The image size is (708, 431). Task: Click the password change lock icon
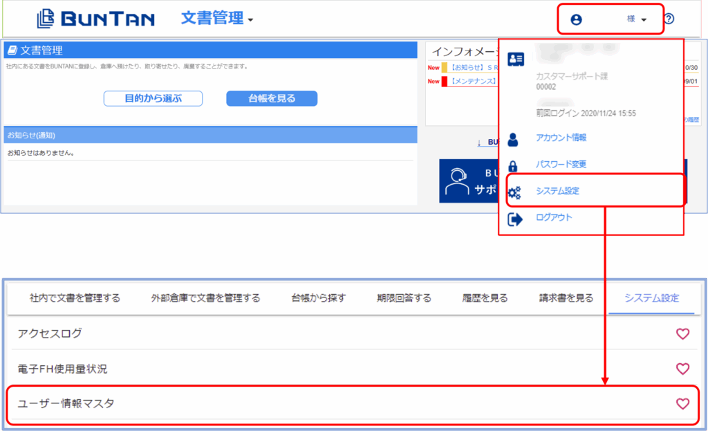[513, 165]
